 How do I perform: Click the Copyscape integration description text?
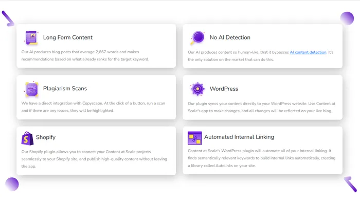(x=93, y=107)
